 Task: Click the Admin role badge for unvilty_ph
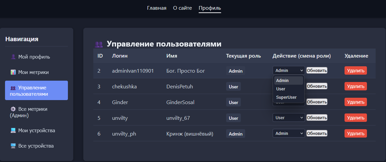pos(235,134)
